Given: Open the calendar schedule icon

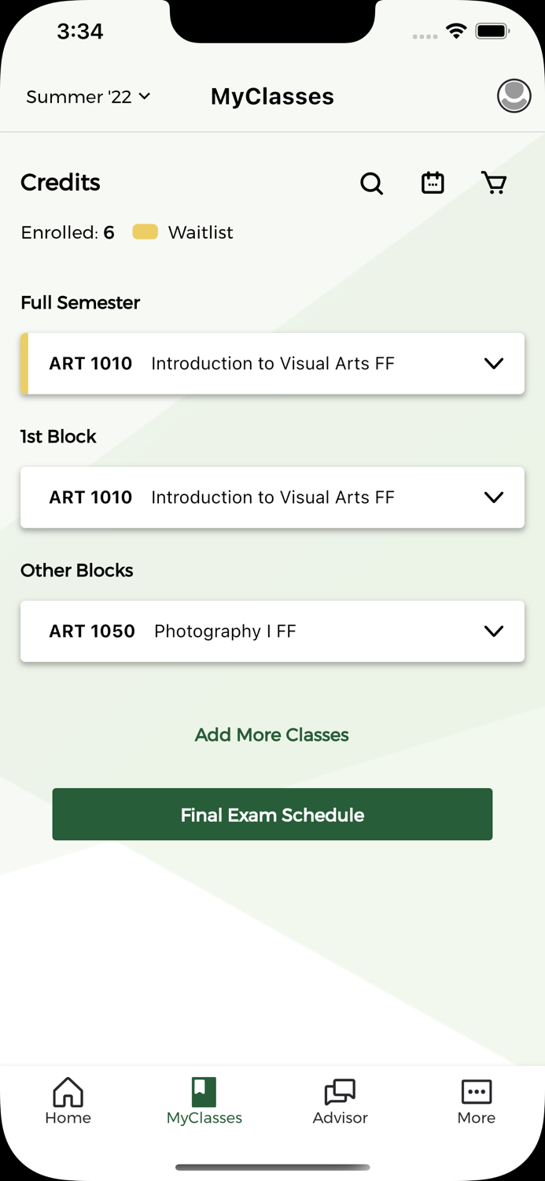Looking at the screenshot, I should [433, 183].
